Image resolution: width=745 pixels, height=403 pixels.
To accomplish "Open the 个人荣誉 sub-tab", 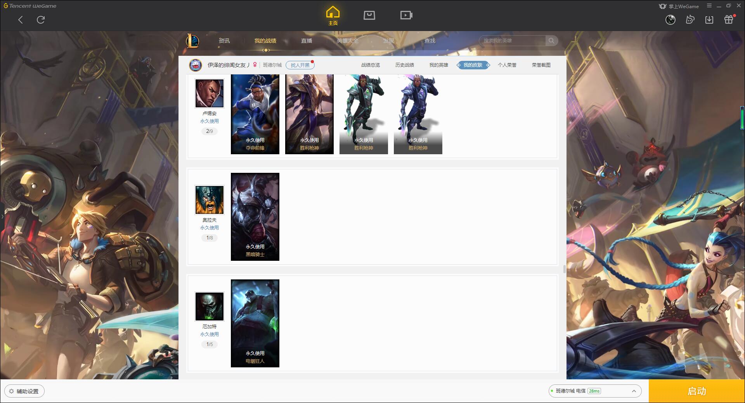I will (x=507, y=65).
